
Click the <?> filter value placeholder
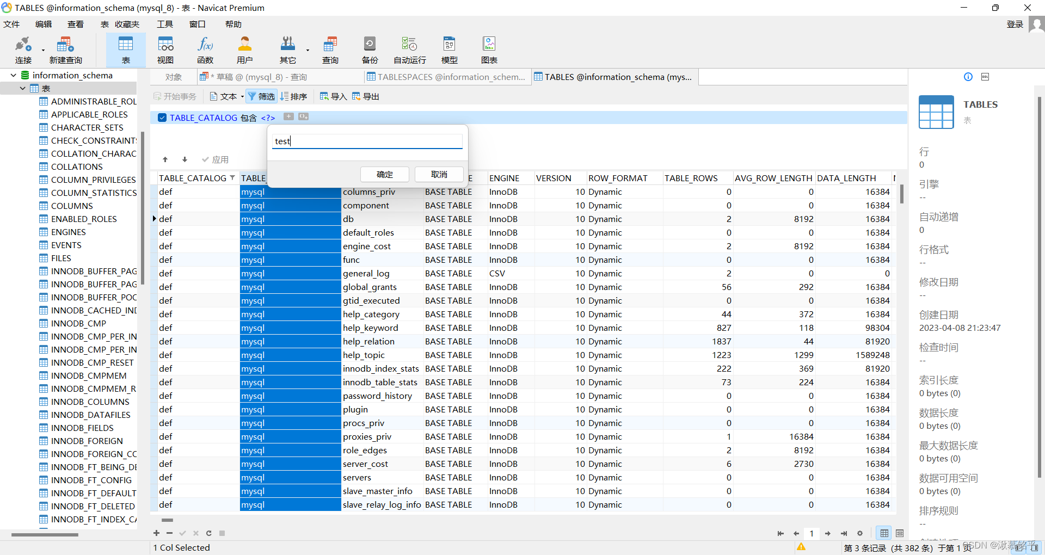coord(268,118)
